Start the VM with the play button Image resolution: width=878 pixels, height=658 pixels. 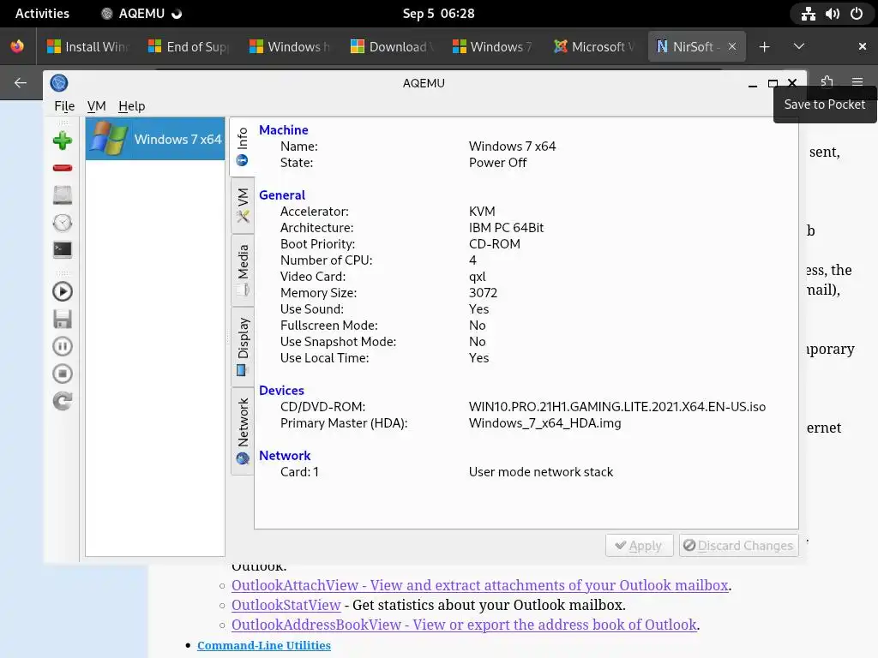tap(62, 291)
